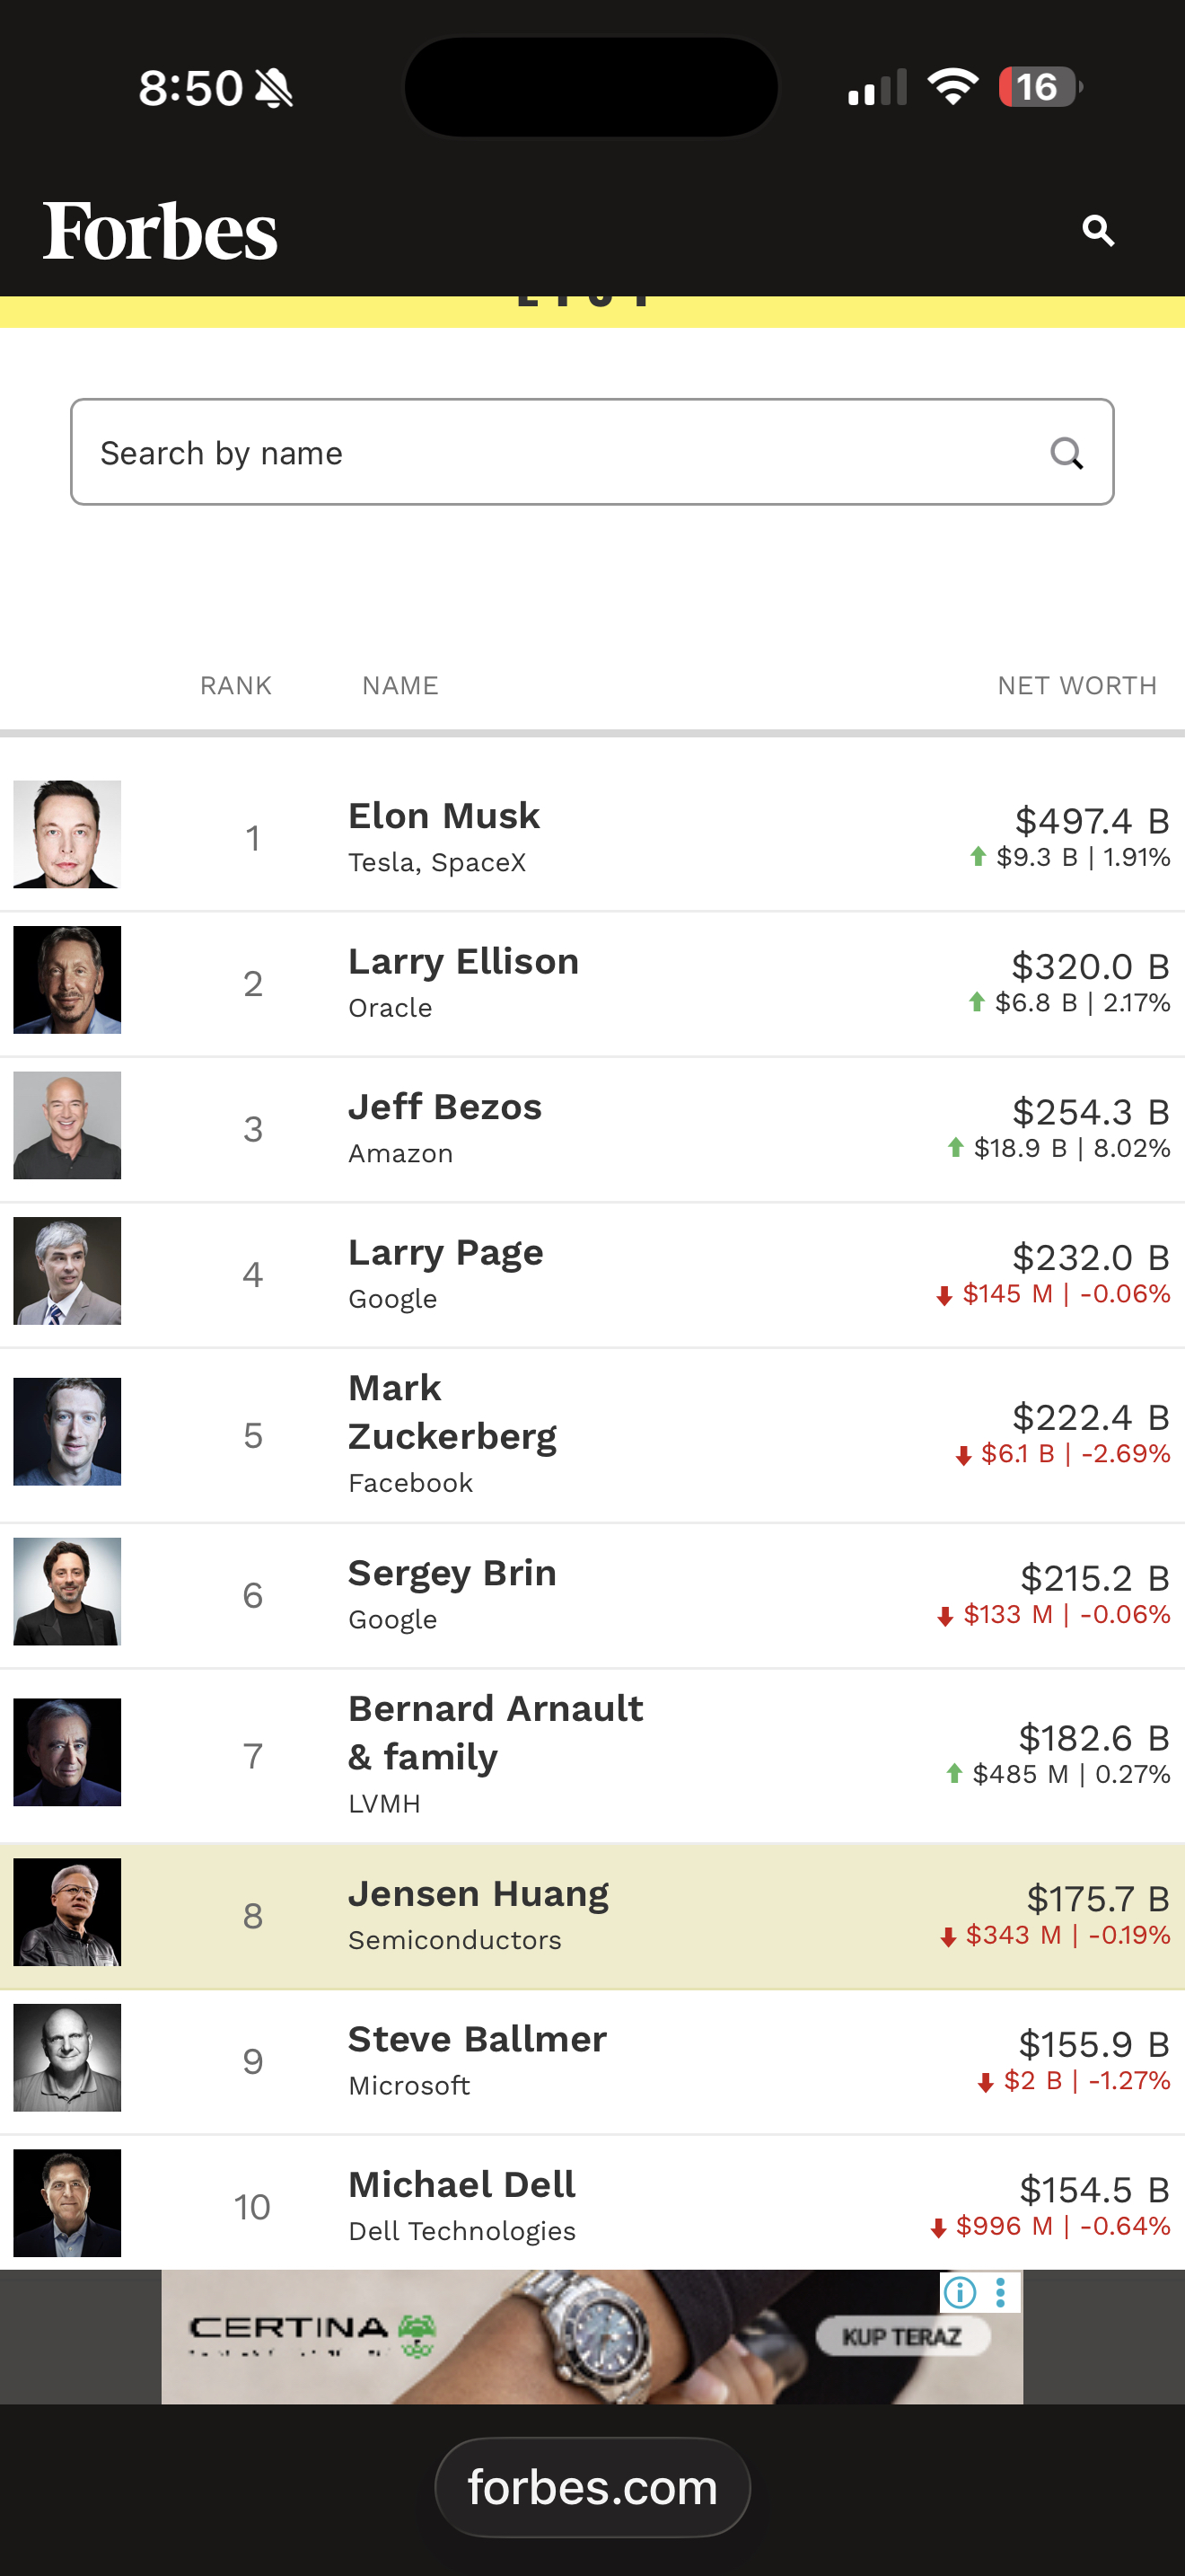Open Mark Zuckerberg's profile link

click(x=452, y=1412)
